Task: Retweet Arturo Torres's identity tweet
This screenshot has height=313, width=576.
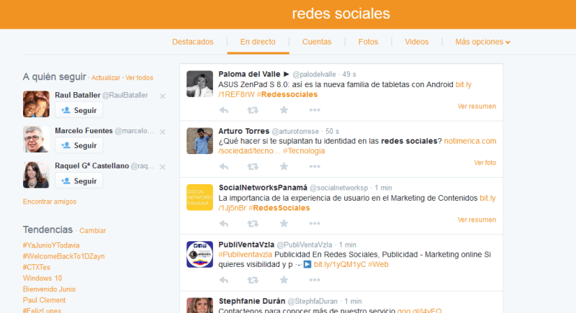Action: click(x=253, y=167)
